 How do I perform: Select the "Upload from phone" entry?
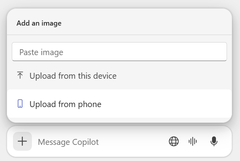[65, 104]
